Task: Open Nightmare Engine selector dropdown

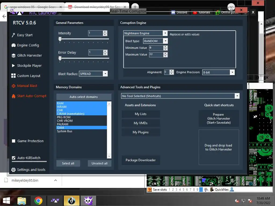Action: pos(165,33)
